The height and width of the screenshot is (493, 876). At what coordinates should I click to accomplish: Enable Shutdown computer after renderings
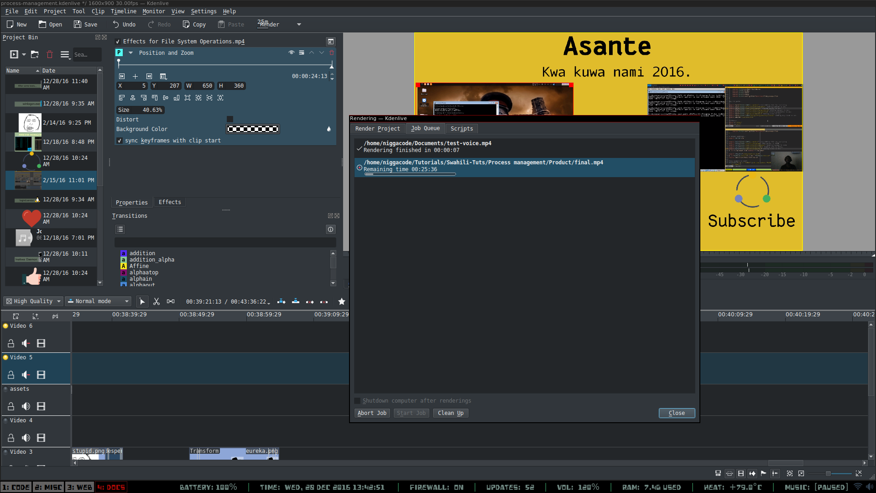[x=357, y=401]
